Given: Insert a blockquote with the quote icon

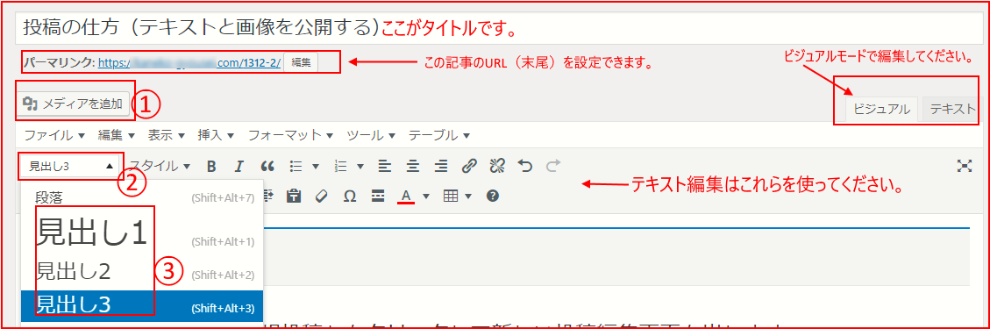Looking at the screenshot, I should click(267, 167).
